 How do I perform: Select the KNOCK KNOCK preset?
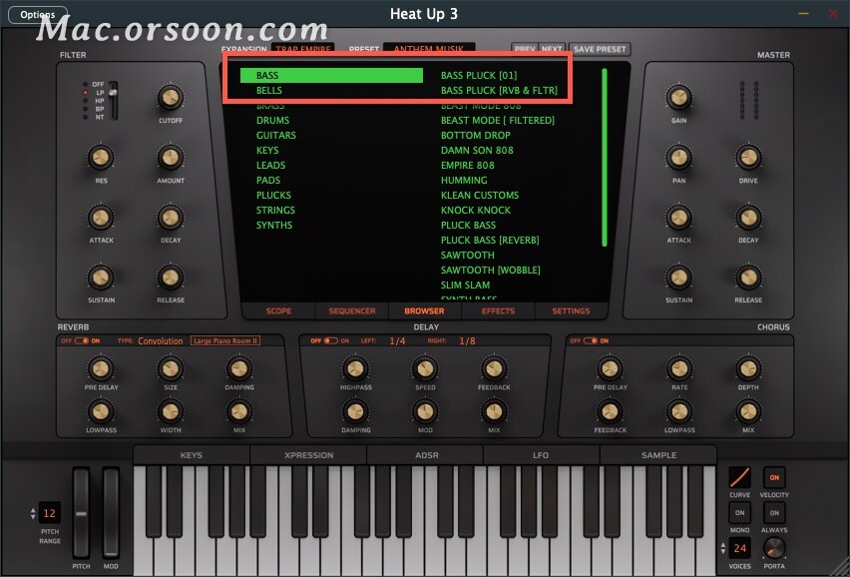click(x=476, y=211)
